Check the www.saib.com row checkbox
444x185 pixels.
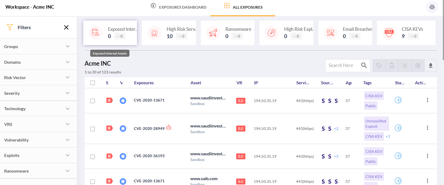(93, 182)
